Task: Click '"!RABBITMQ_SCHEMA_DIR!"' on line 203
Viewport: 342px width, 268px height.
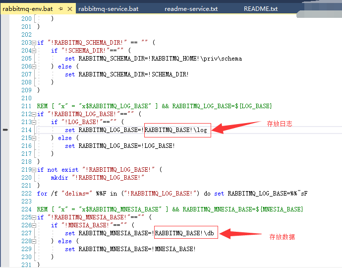Action: tap(87, 43)
